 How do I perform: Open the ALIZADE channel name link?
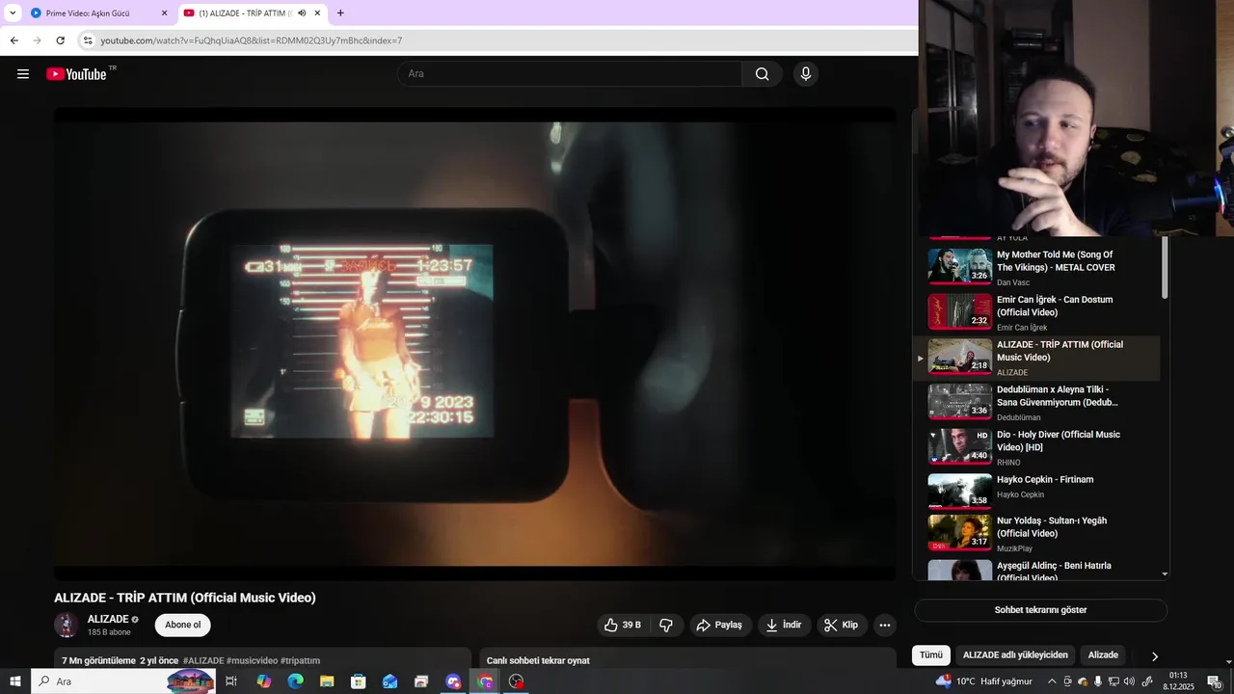click(108, 619)
